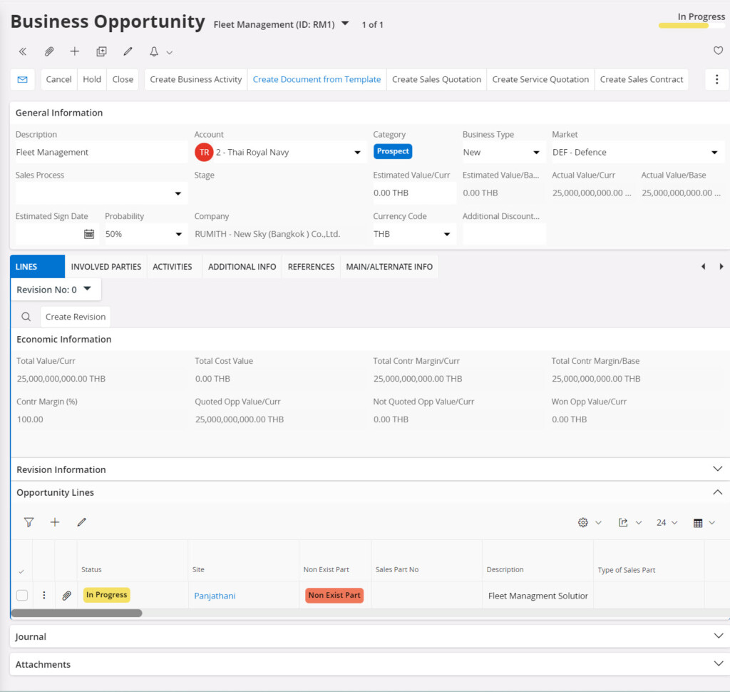Open the Revision No: 0 dropdown
This screenshot has height=692, width=730.
click(x=55, y=290)
